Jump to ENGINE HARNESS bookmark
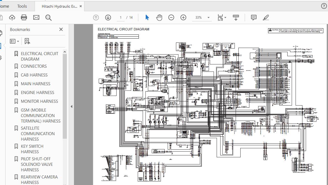Screen dimensions: 328x185 [x=37, y=92]
